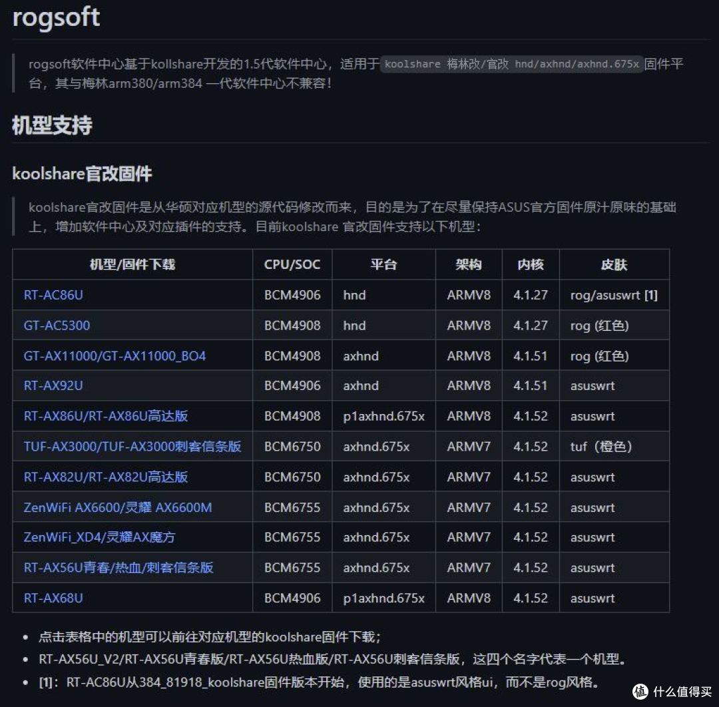Click ARMV8 cell in RT-AX68U row
The image size is (719, 707).
[x=469, y=598]
